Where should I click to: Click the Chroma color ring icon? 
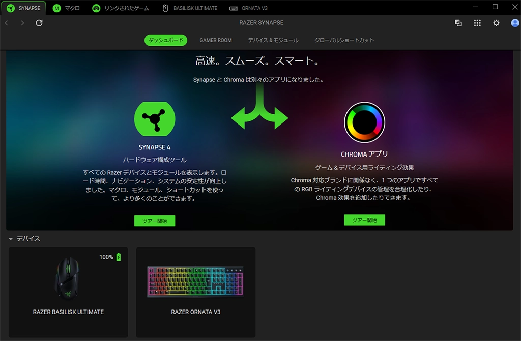click(x=364, y=122)
